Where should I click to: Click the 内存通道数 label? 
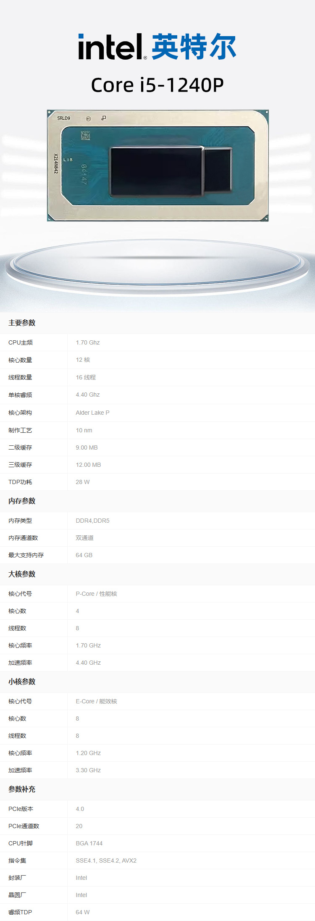[23, 538]
